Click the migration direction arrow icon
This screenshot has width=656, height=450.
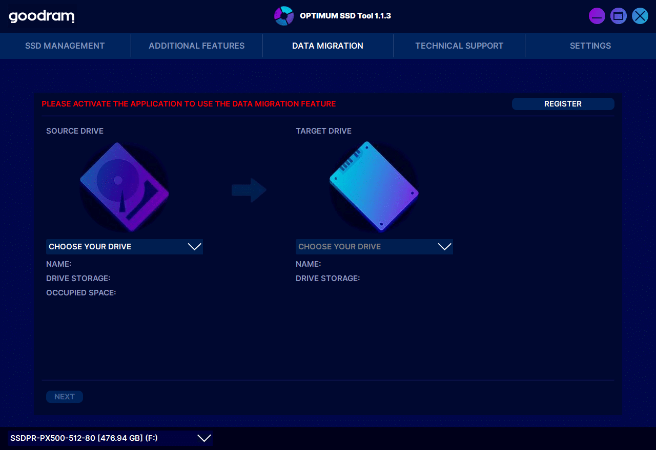tap(249, 190)
